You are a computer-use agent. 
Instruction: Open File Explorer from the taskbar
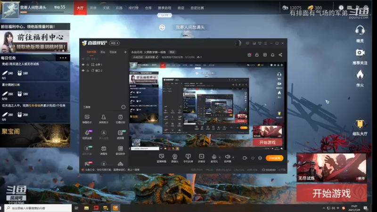click(86, 208)
